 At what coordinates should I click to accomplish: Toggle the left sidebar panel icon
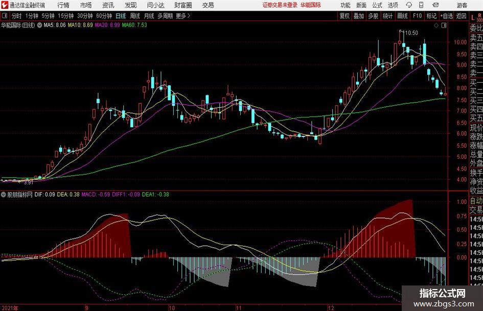[5, 16]
